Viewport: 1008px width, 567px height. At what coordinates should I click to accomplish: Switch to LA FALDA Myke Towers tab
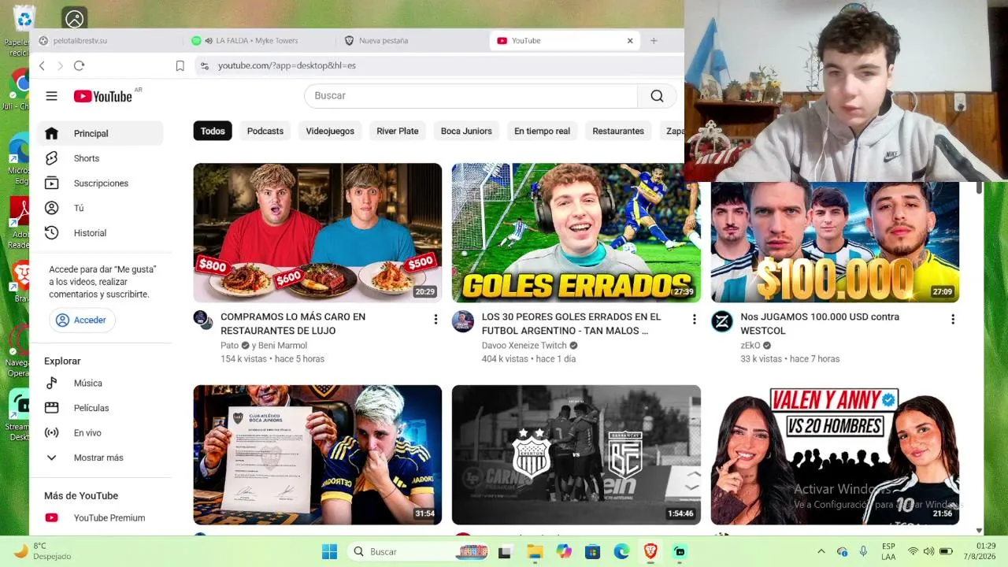(261, 41)
